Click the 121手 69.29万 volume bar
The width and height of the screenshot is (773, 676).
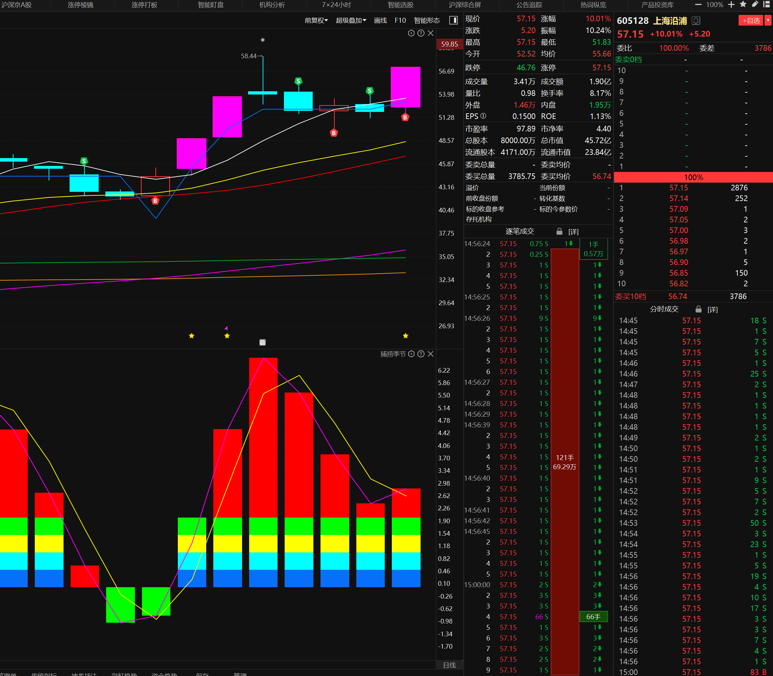[x=565, y=462]
